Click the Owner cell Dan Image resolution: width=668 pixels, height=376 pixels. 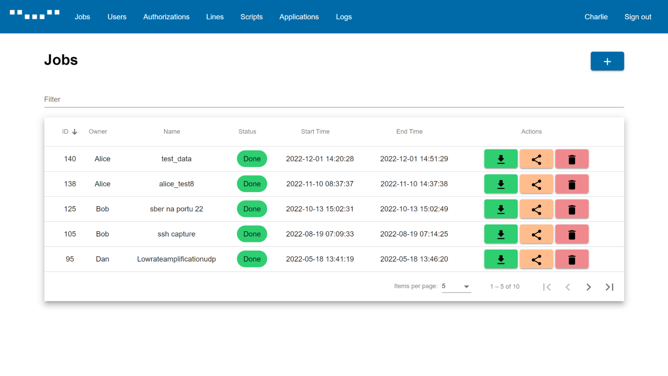click(102, 259)
